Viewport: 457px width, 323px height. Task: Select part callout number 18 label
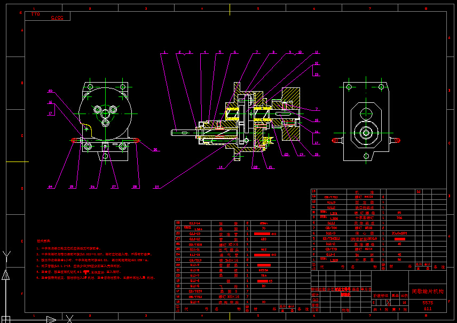pos(317,155)
